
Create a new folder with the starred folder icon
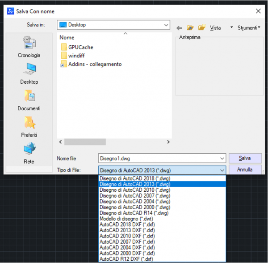tap(202, 27)
